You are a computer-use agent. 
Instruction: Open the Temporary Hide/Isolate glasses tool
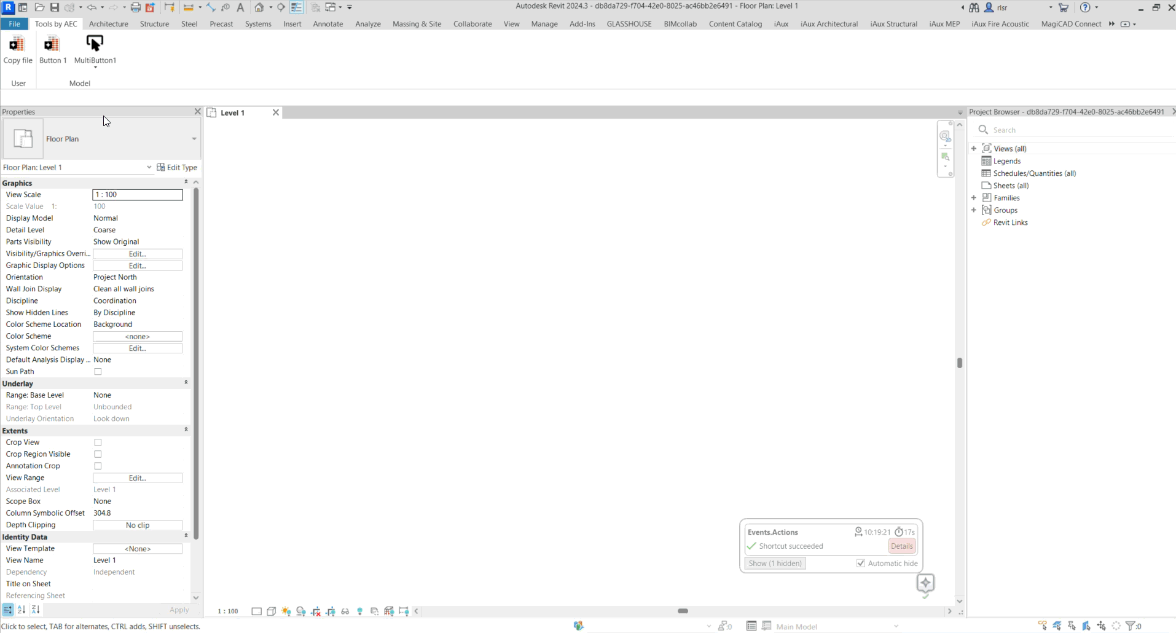pyautogui.click(x=345, y=610)
